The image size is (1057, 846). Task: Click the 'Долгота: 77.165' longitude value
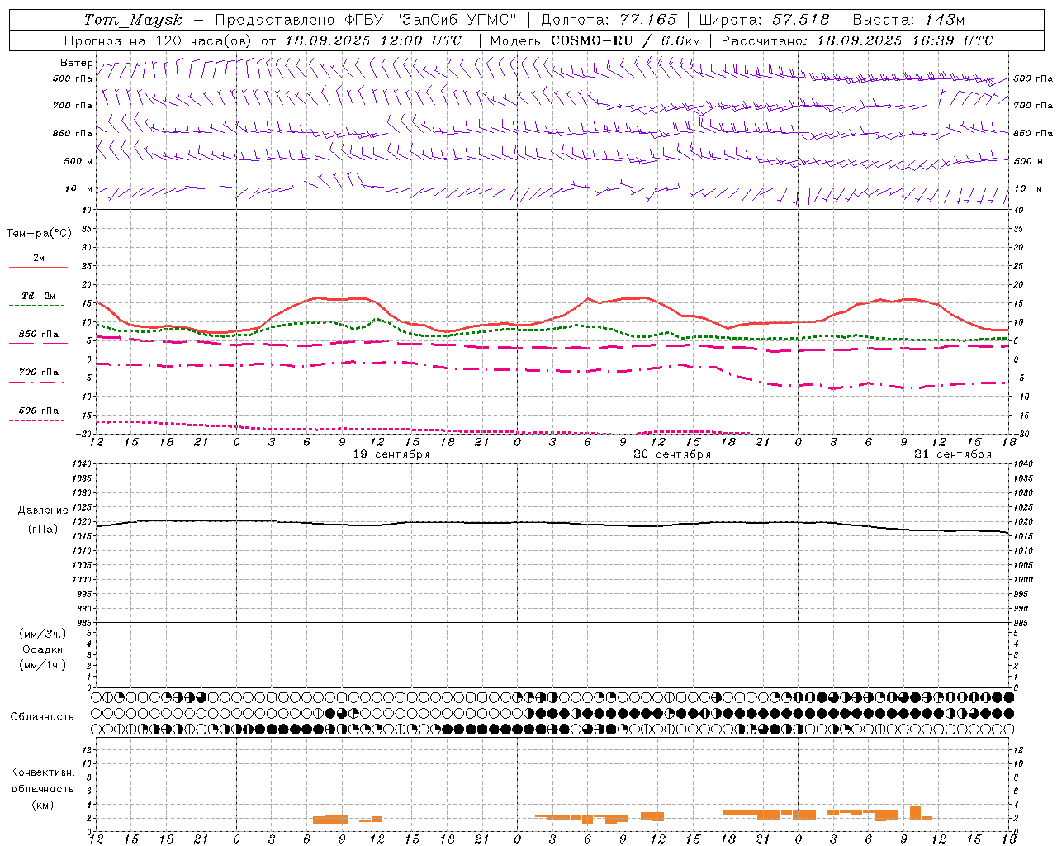pyautogui.click(x=609, y=20)
